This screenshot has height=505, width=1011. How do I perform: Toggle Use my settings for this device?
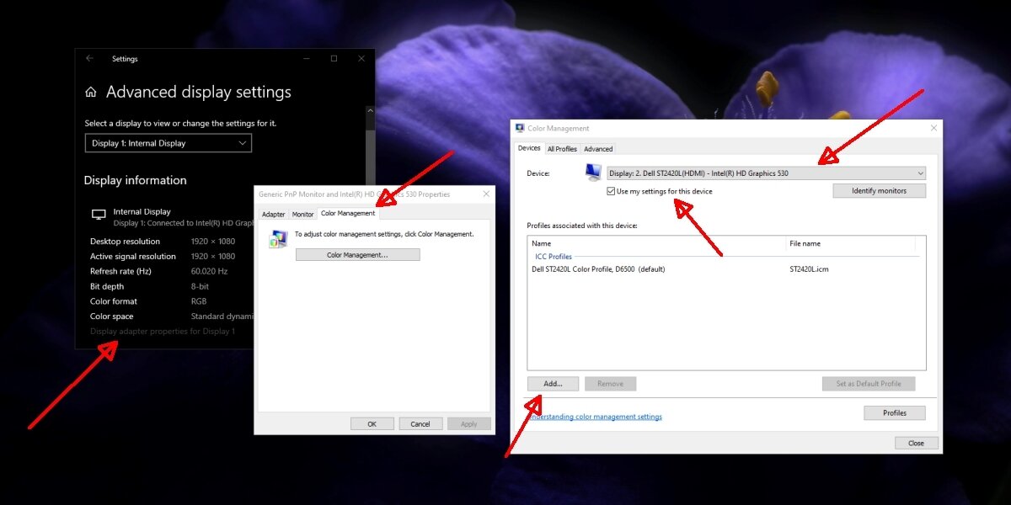[611, 192]
